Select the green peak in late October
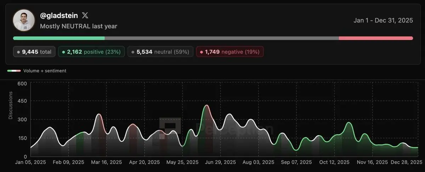This screenshot has height=172, width=425. (x=349, y=123)
